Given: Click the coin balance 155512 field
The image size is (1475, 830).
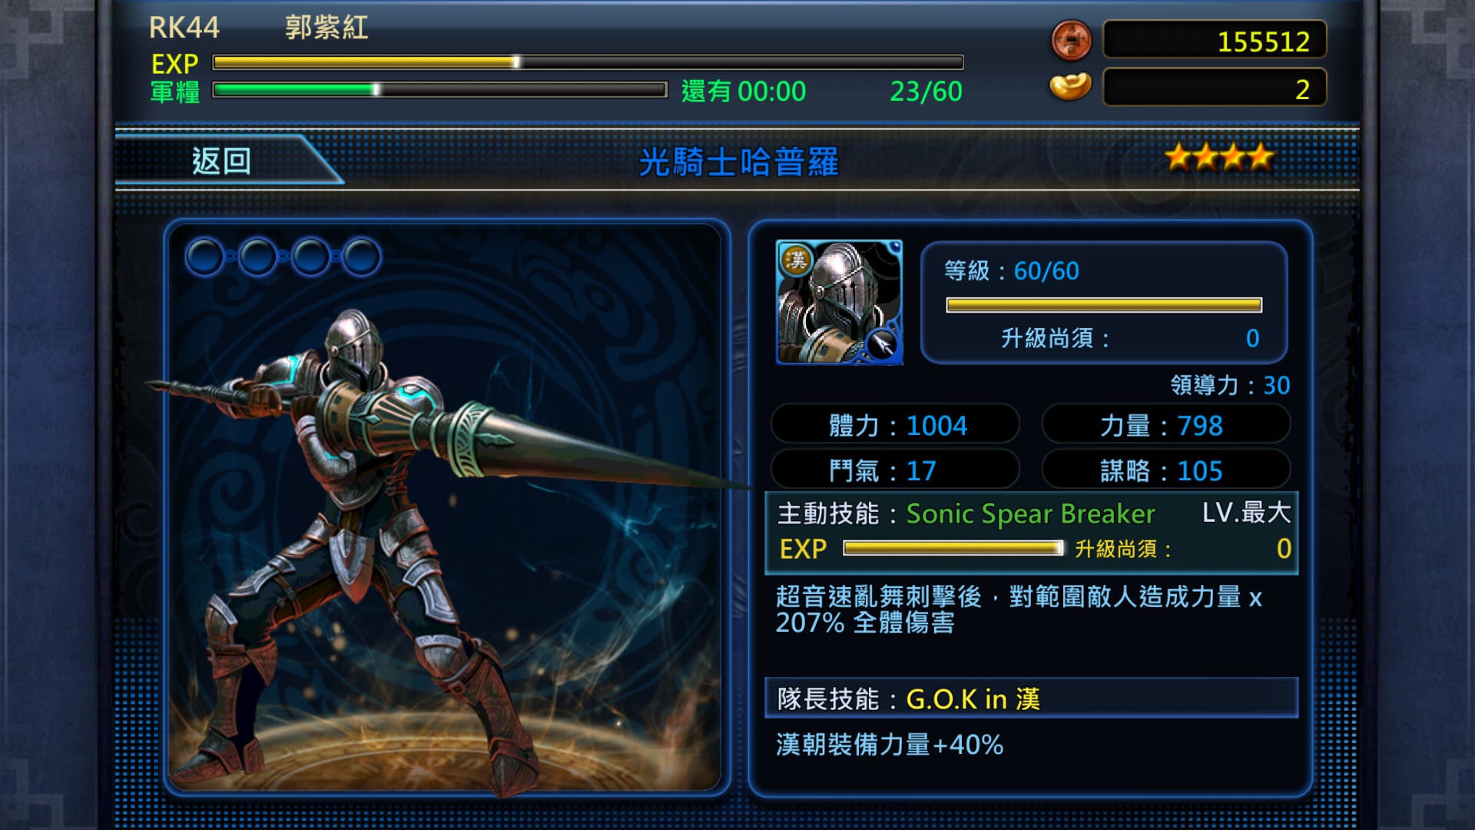Looking at the screenshot, I should (1215, 41).
